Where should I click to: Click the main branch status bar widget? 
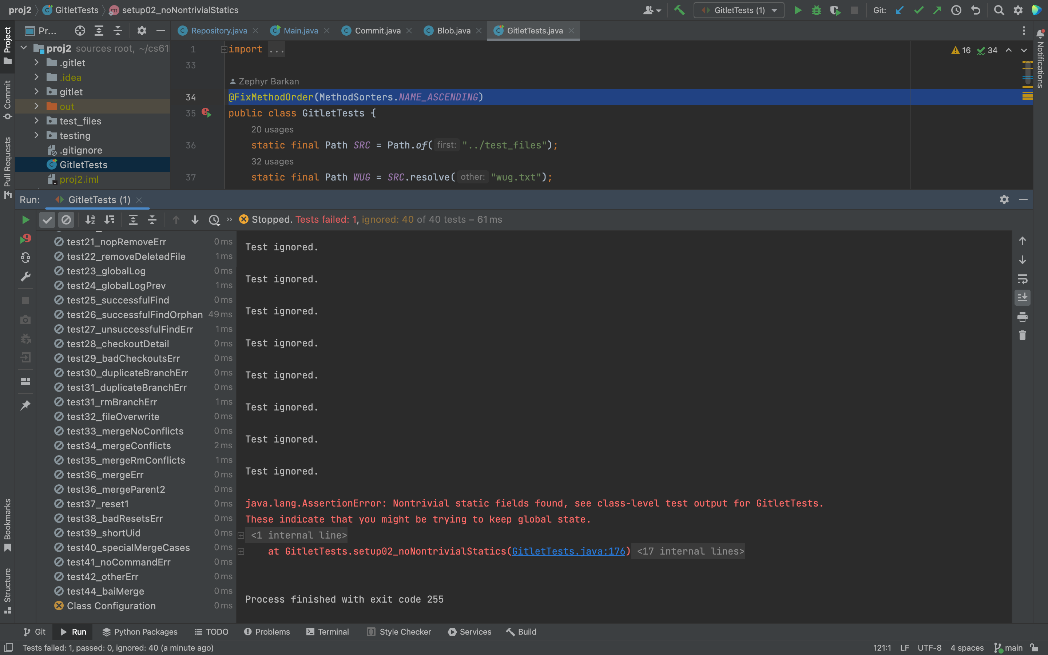(x=1009, y=648)
